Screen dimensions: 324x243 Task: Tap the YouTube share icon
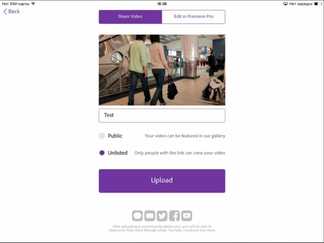point(187,216)
